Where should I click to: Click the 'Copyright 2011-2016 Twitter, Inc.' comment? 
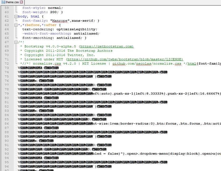60,55
